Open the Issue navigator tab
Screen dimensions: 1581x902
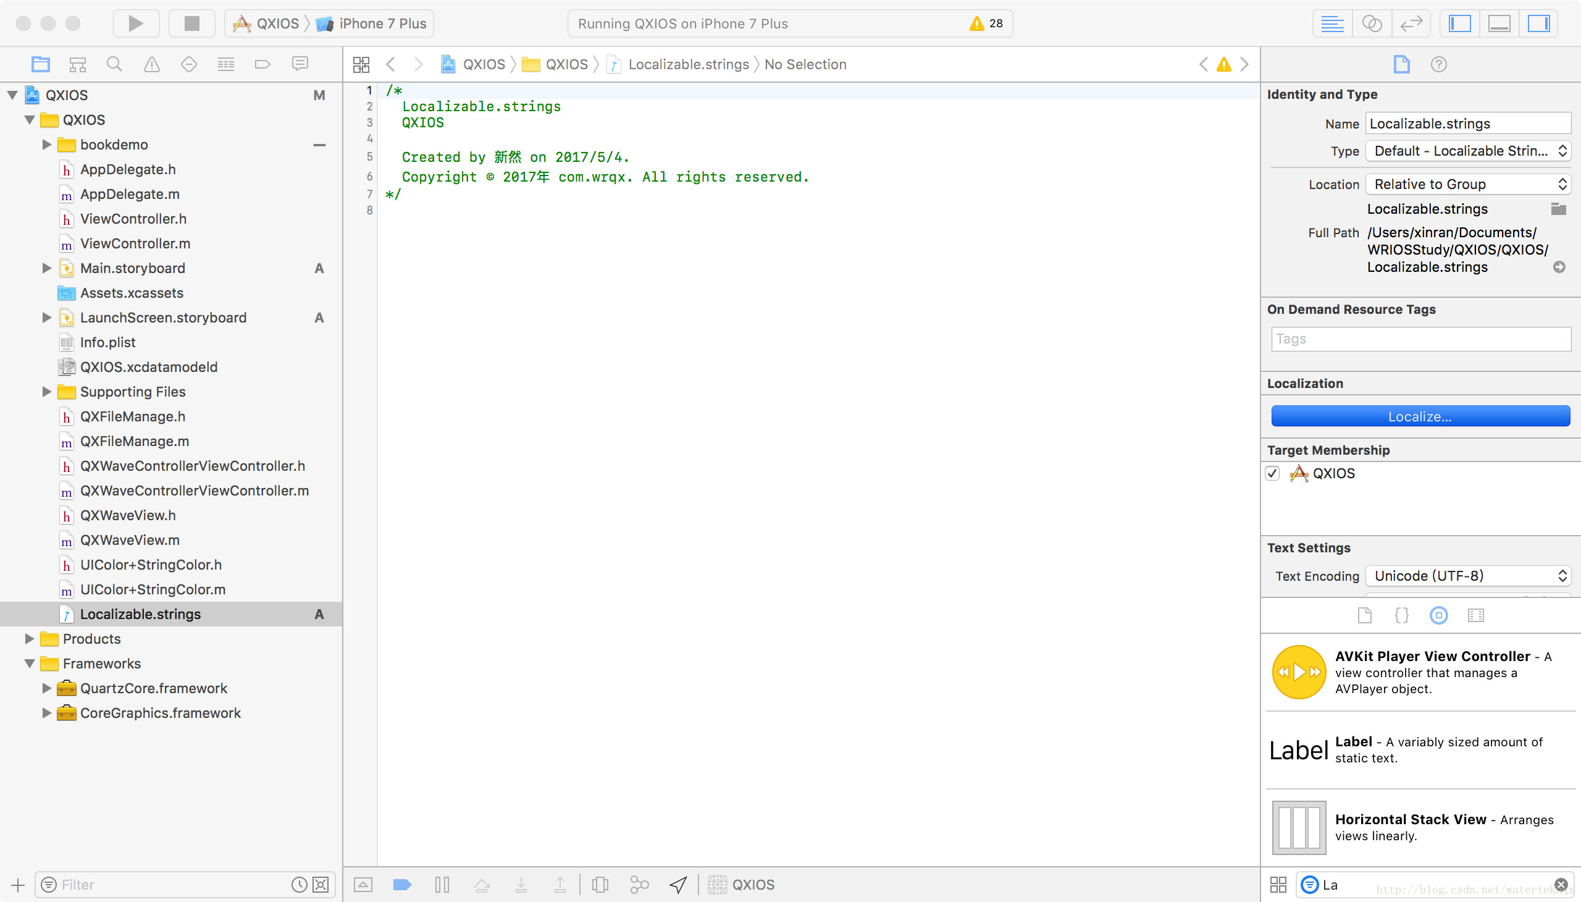point(152,64)
